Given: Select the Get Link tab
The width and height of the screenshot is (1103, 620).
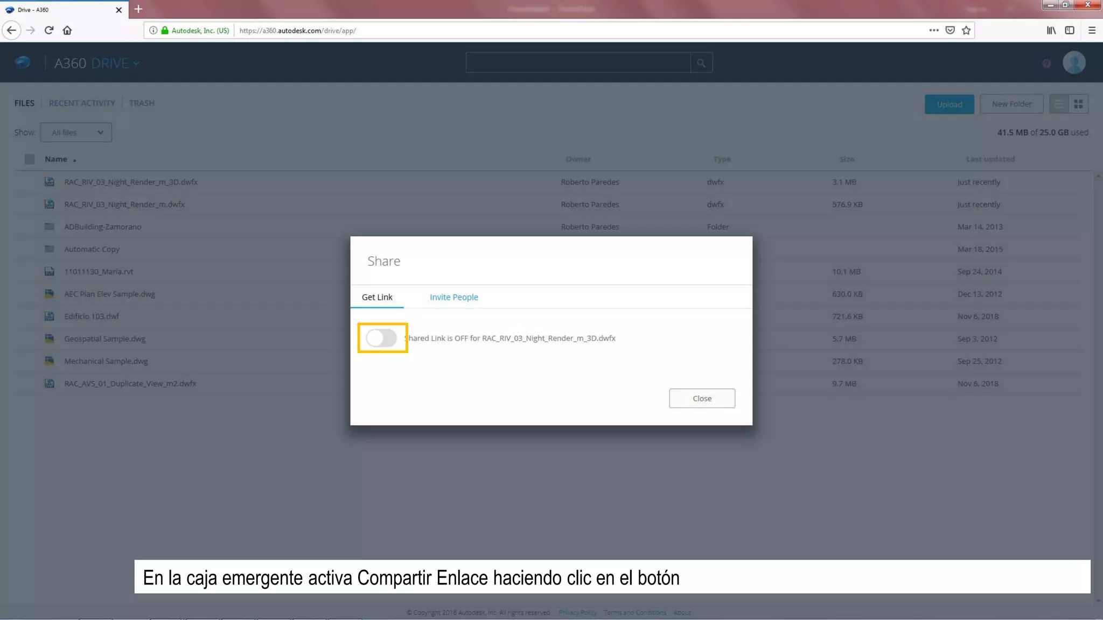Looking at the screenshot, I should (x=377, y=297).
